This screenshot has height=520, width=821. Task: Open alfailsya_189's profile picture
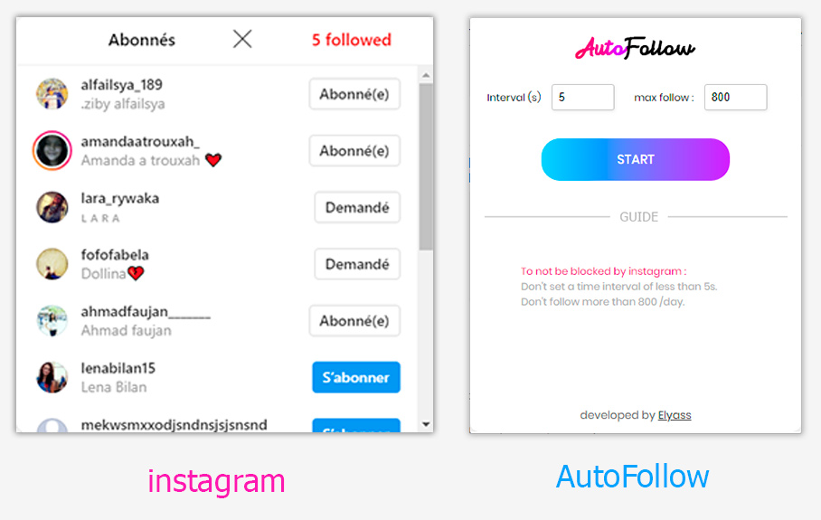(52, 94)
